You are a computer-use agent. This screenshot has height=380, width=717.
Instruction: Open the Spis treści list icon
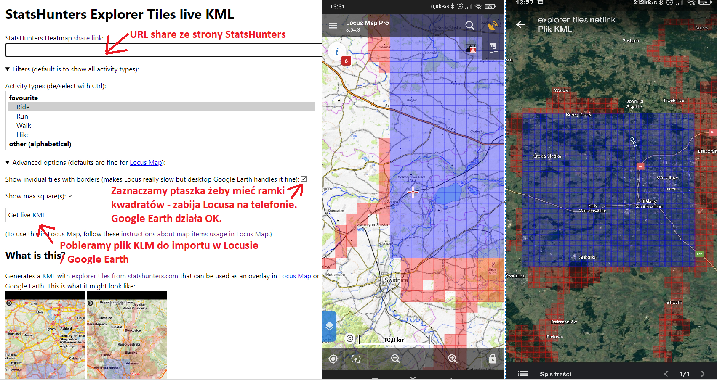point(523,374)
